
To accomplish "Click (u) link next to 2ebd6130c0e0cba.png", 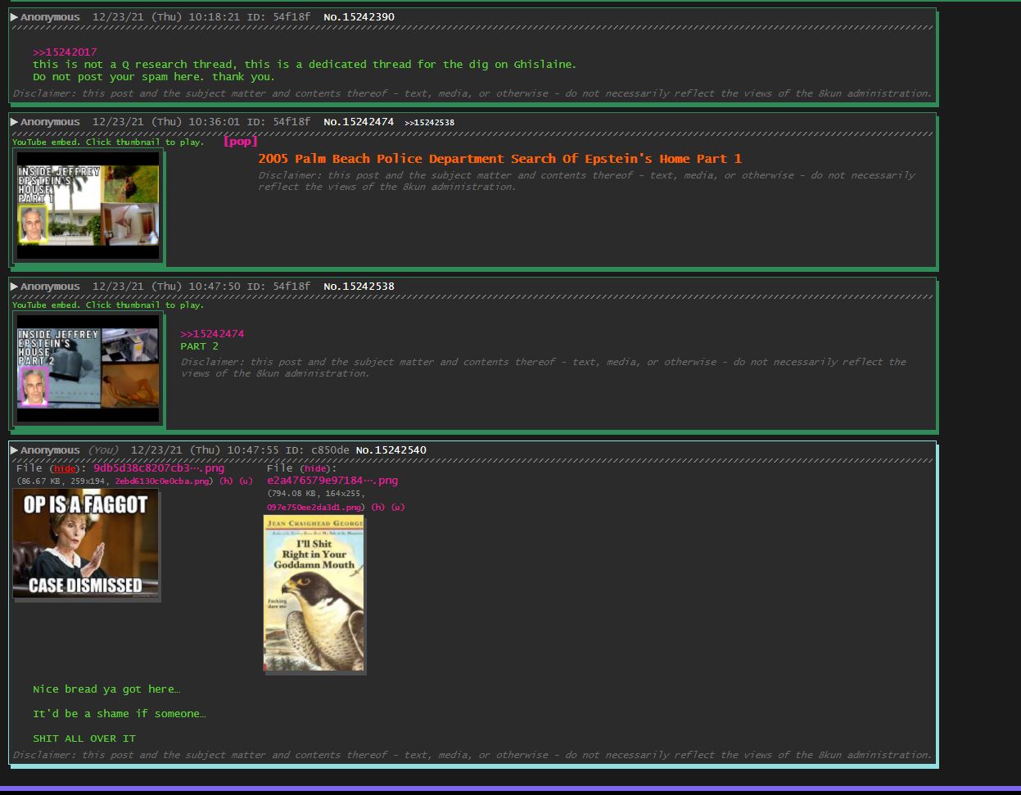I will click(x=246, y=481).
